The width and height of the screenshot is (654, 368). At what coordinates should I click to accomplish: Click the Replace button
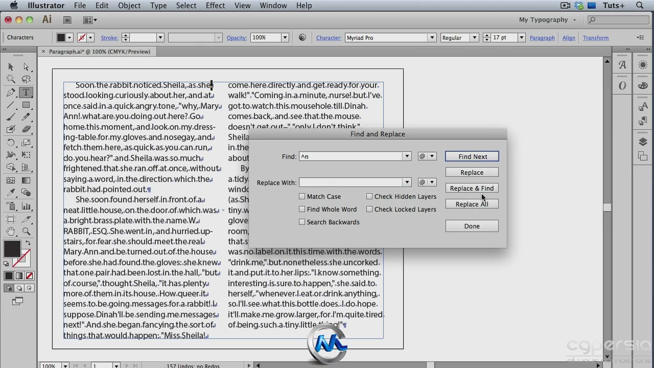472,172
